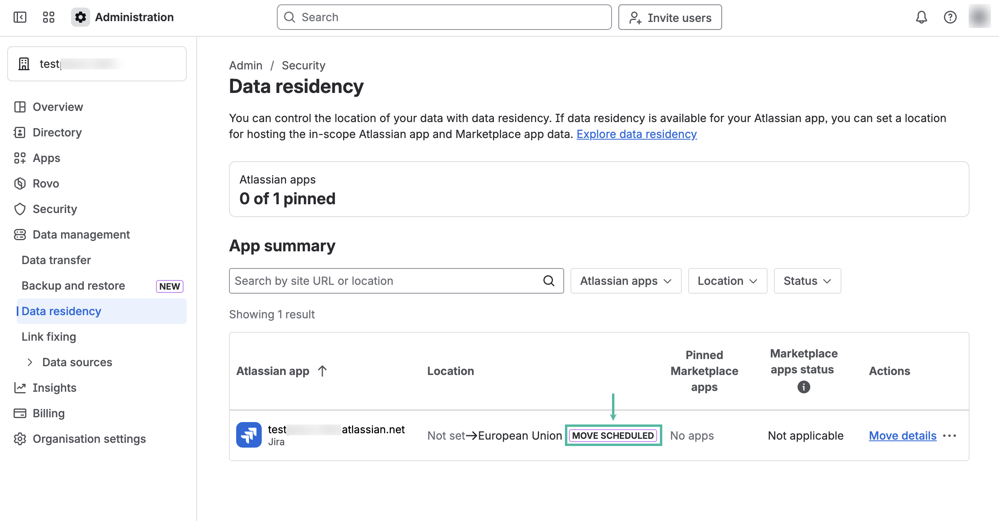Click the Organisation settings gear icon

tap(20, 439)
